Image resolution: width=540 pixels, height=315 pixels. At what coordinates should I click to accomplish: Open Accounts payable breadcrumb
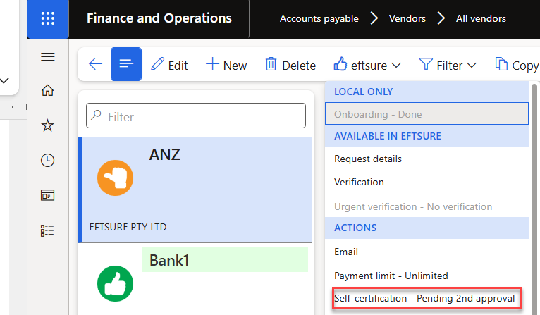coord(319,18)
